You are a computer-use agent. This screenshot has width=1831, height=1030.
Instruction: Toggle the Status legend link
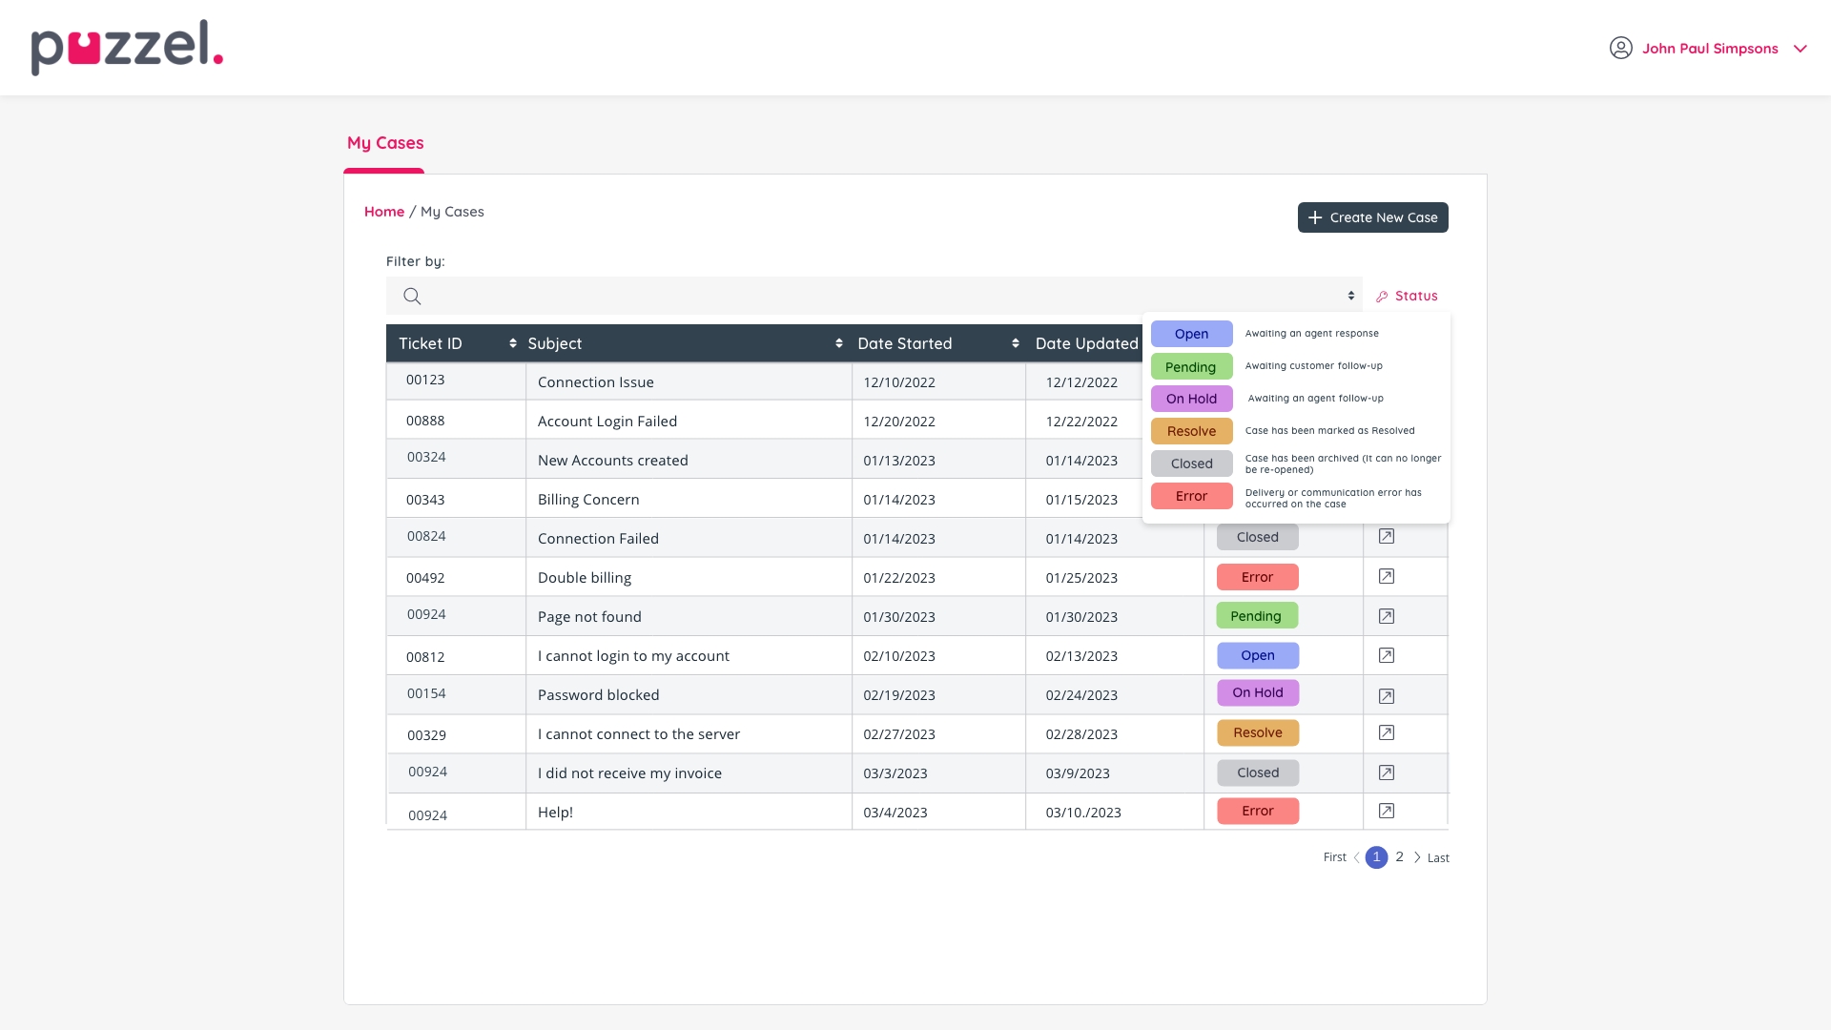tap(1415, 297)
